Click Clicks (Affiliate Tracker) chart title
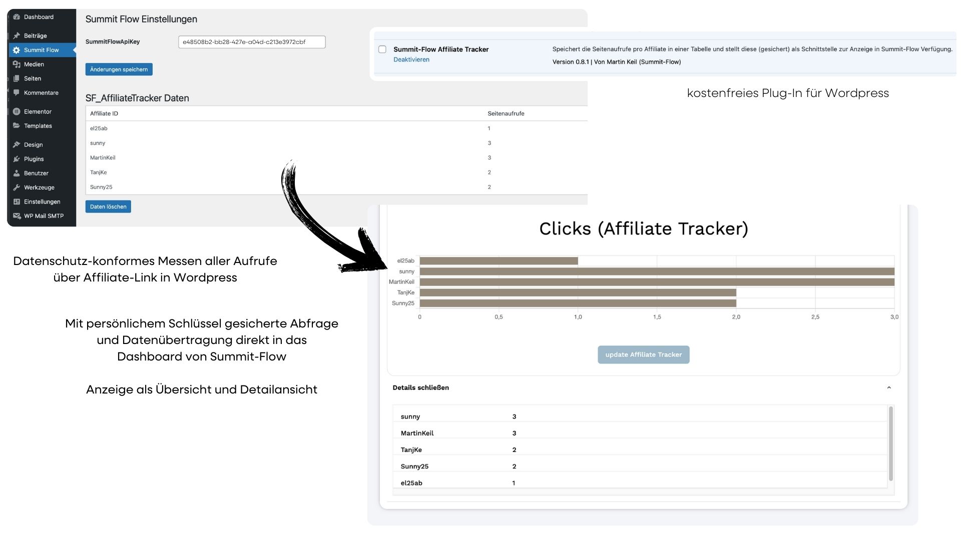Image resolution: width=961 pixels, height=540 pixels. pyautogui.click(x=644, y=228)
